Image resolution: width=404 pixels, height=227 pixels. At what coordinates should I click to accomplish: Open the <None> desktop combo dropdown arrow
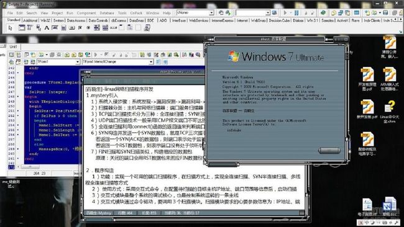(x=211, y=12)
